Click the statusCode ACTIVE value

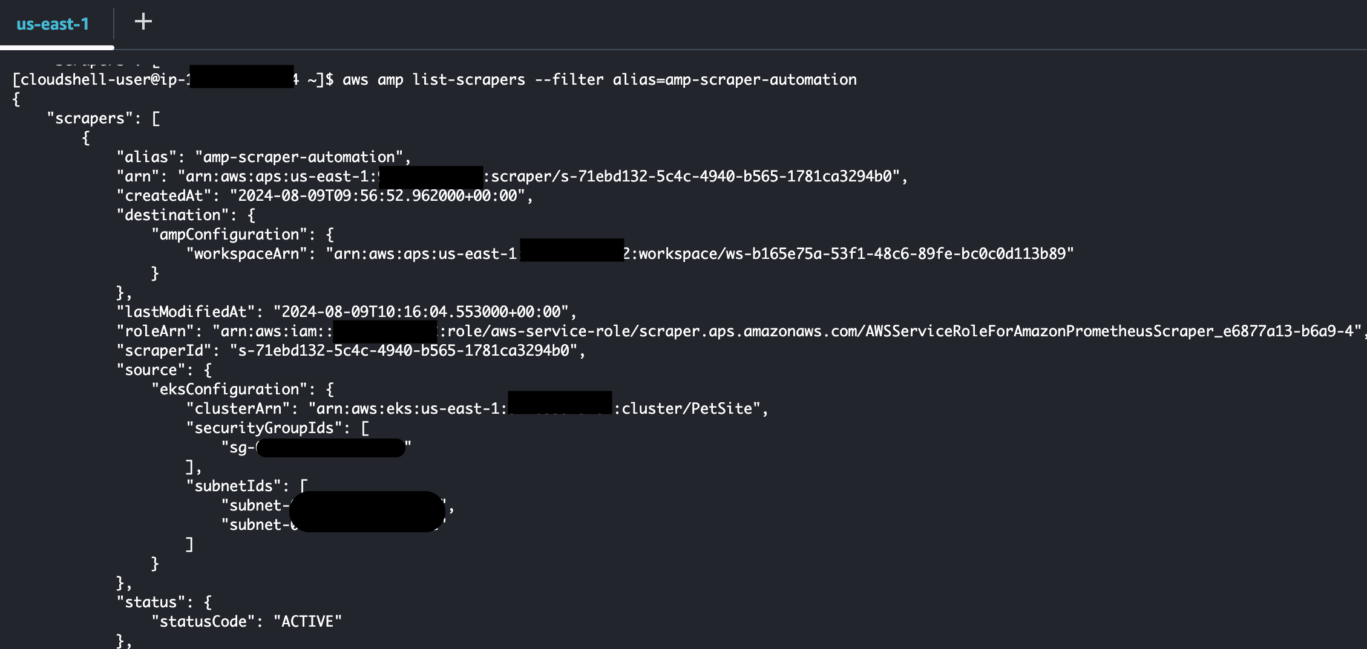309,620
